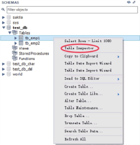Click the Tables folder icon
Screen dimensions: 140x145
15,33
